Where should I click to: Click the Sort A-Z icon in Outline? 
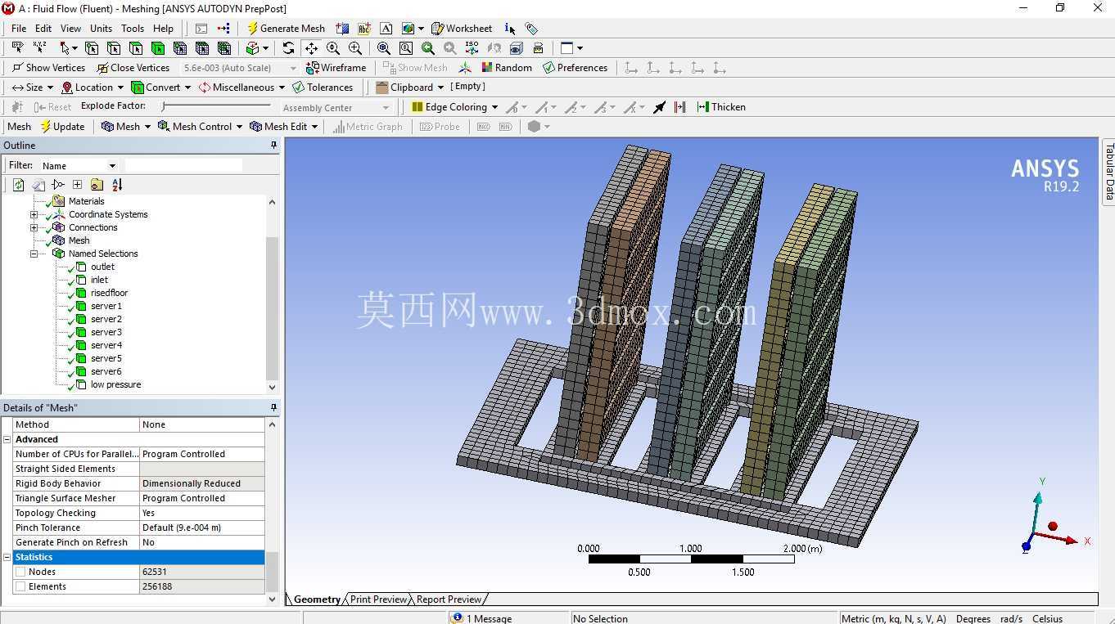[117, 185]
